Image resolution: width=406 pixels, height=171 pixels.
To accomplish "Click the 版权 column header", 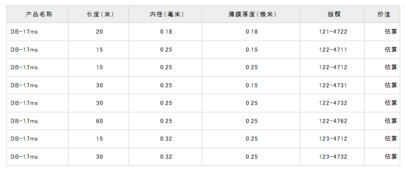I will click(333, 14).
